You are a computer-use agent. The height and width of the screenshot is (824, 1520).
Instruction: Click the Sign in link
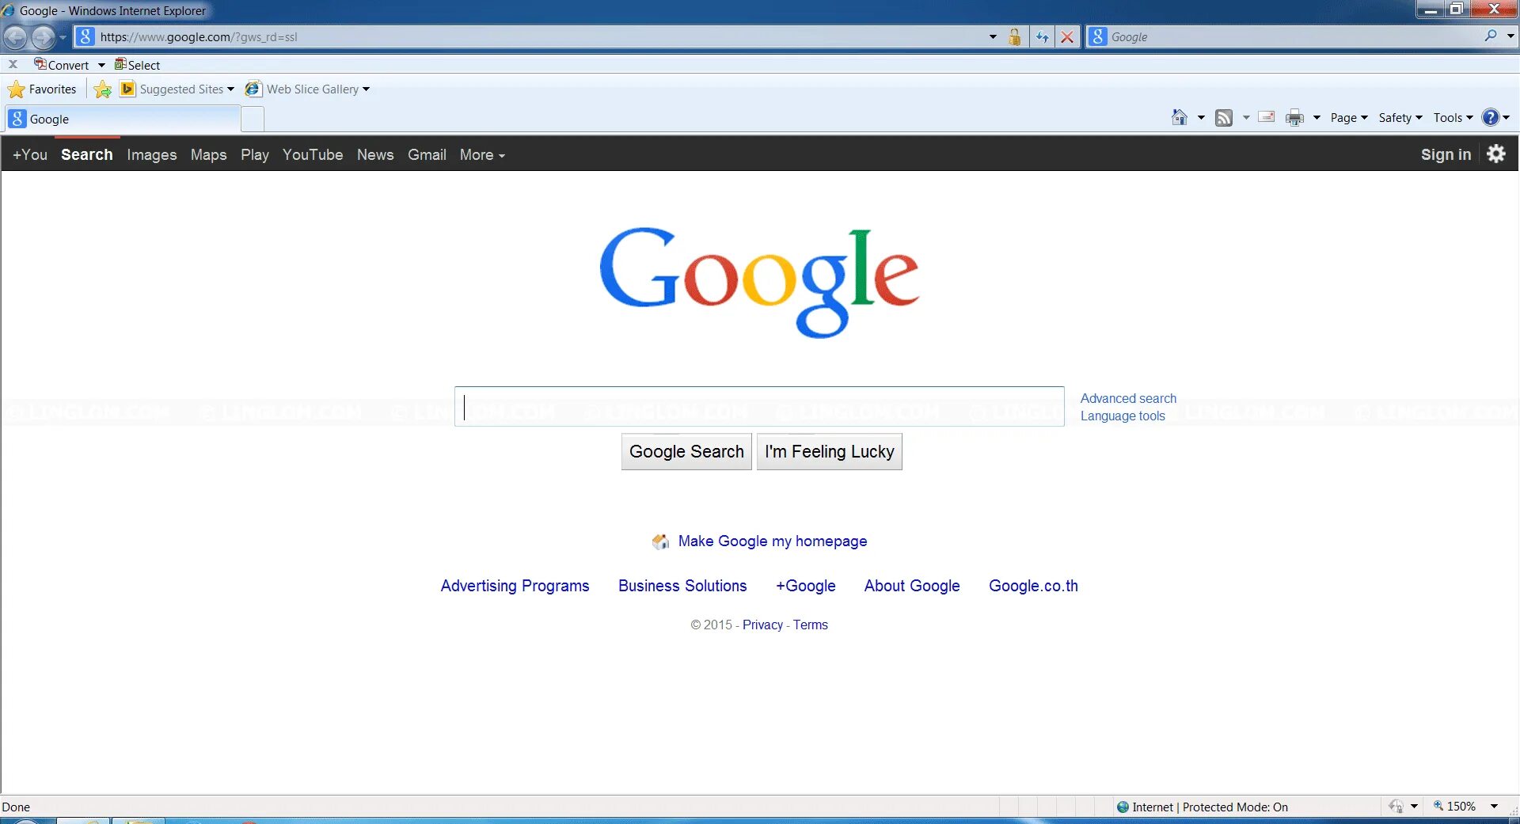1446,154
